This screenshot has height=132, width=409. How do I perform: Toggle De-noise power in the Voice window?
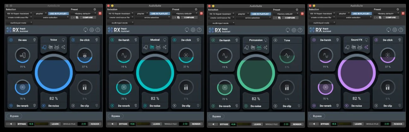point(43,106)
